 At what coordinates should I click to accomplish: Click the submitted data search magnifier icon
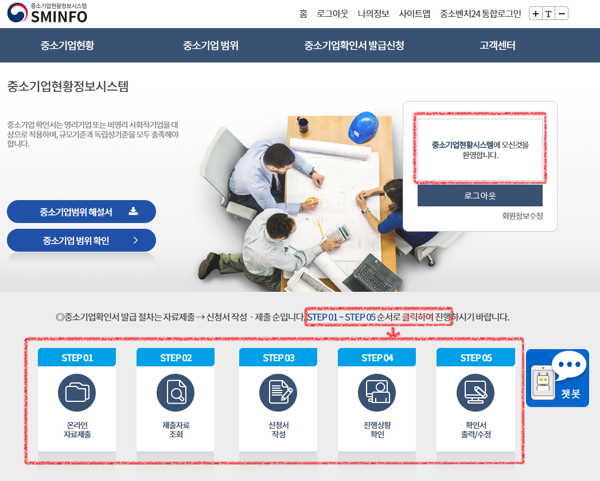[176, 393]
